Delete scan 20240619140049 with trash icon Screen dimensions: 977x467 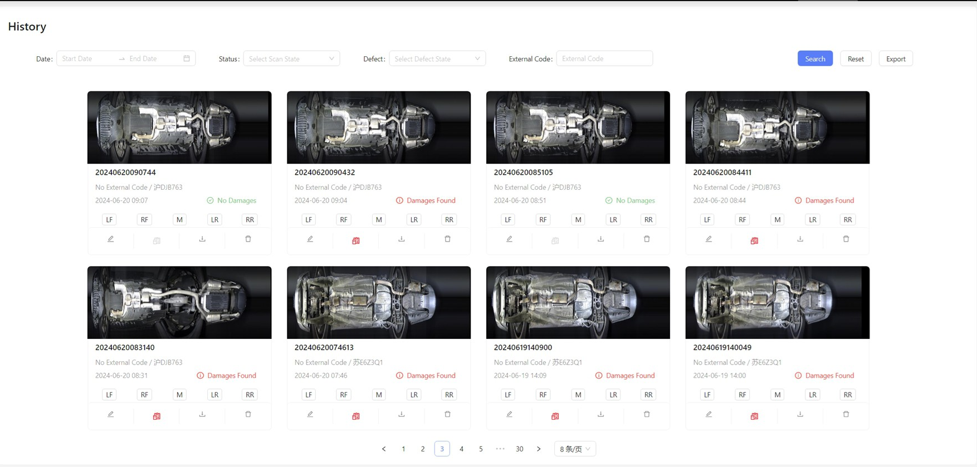(x=846, y=415)
